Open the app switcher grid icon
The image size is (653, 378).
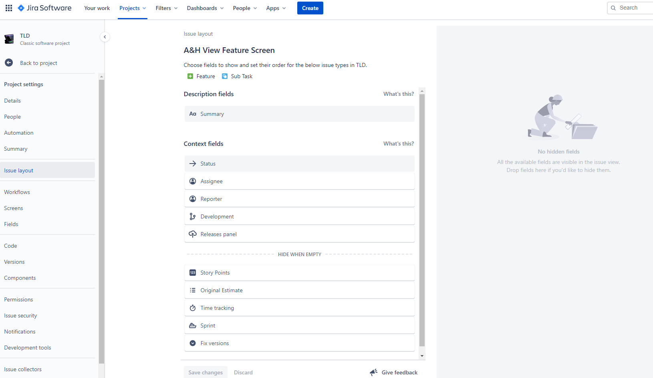point(9,8)
